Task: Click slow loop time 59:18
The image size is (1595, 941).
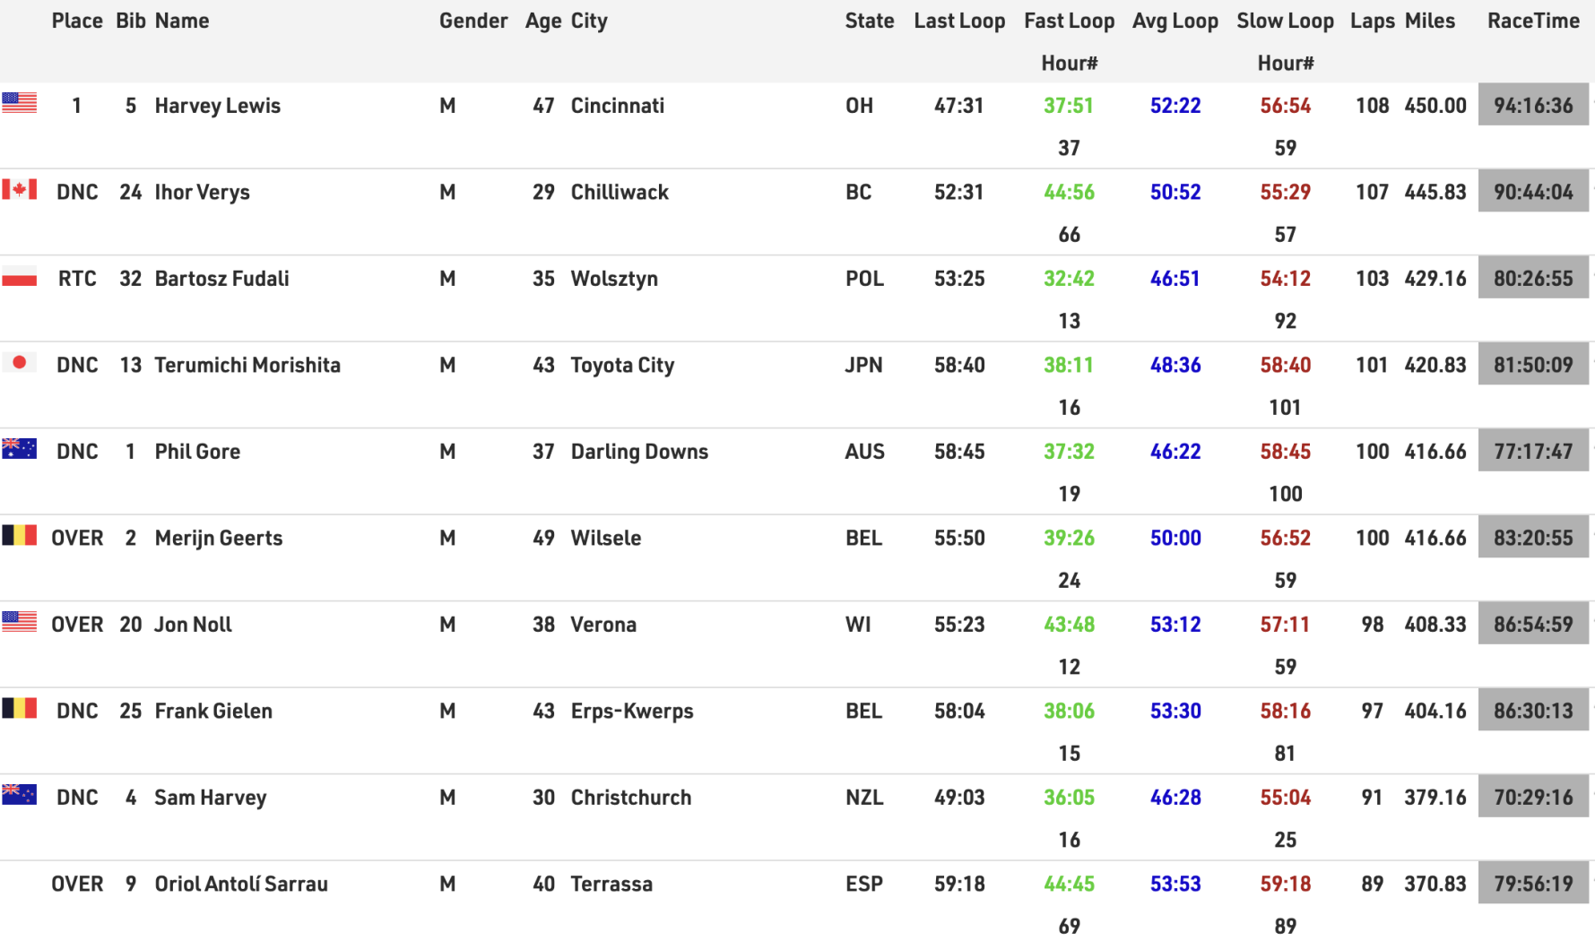Action: click(x=1286, y=884)
